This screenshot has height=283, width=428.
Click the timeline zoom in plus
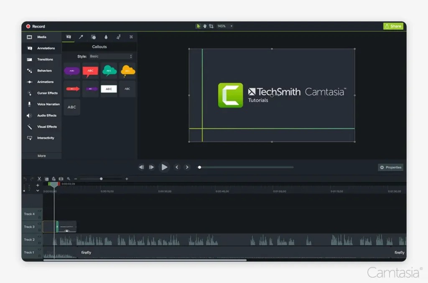[127, 179]
